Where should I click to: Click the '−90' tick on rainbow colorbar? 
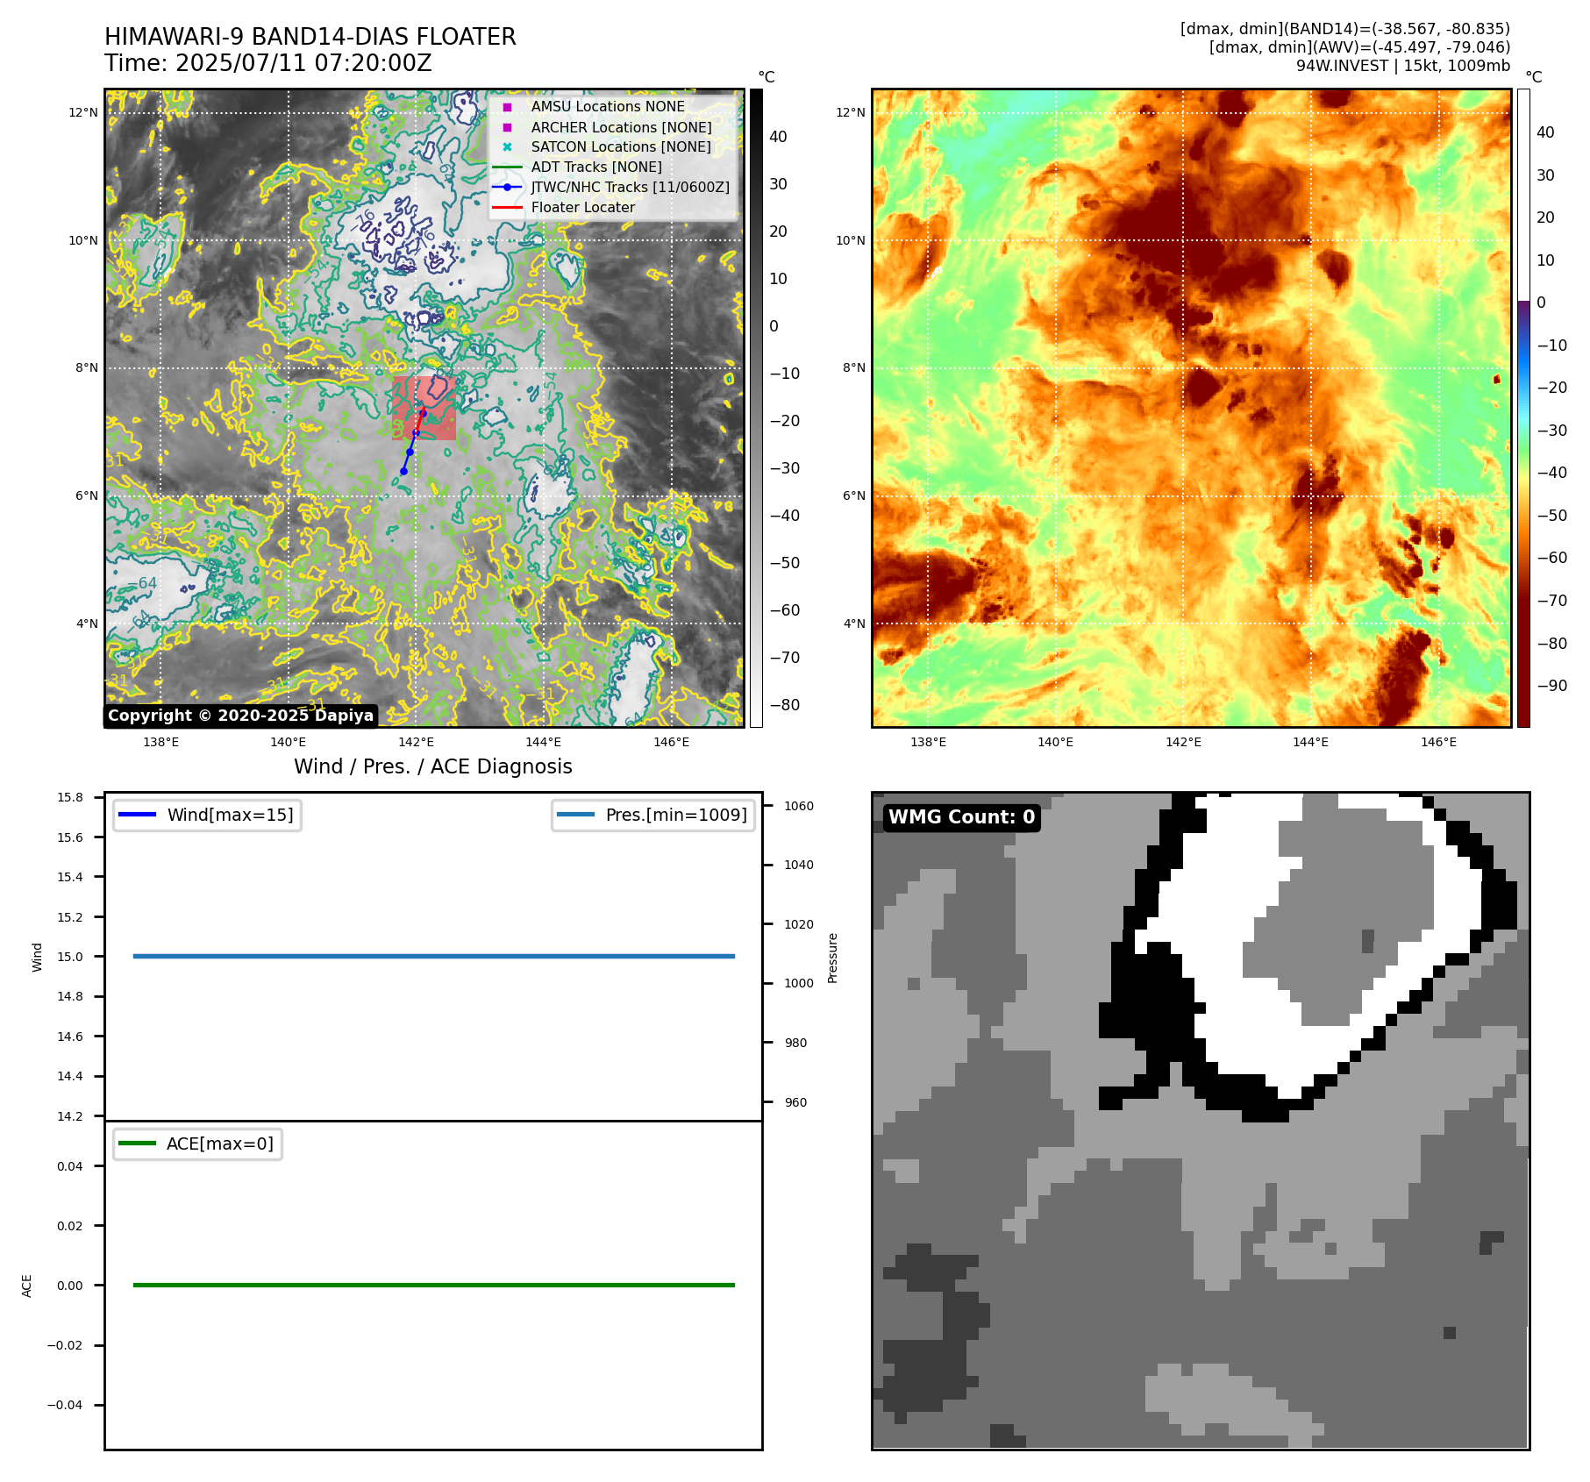coord(1551,686)
